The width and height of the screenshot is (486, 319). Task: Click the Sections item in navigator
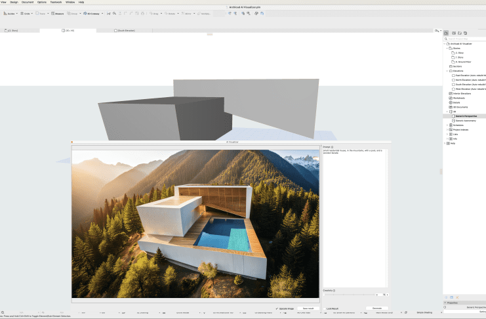coord(456,66)
